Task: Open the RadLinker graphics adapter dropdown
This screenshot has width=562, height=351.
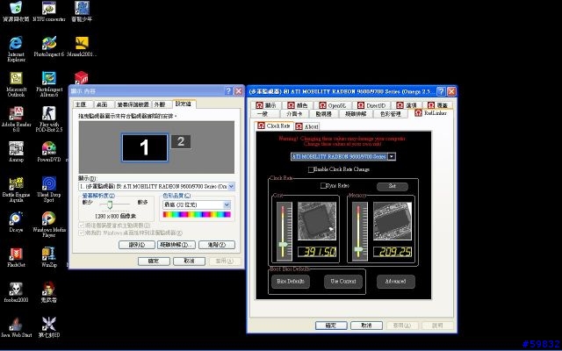Action: [392, 156]
